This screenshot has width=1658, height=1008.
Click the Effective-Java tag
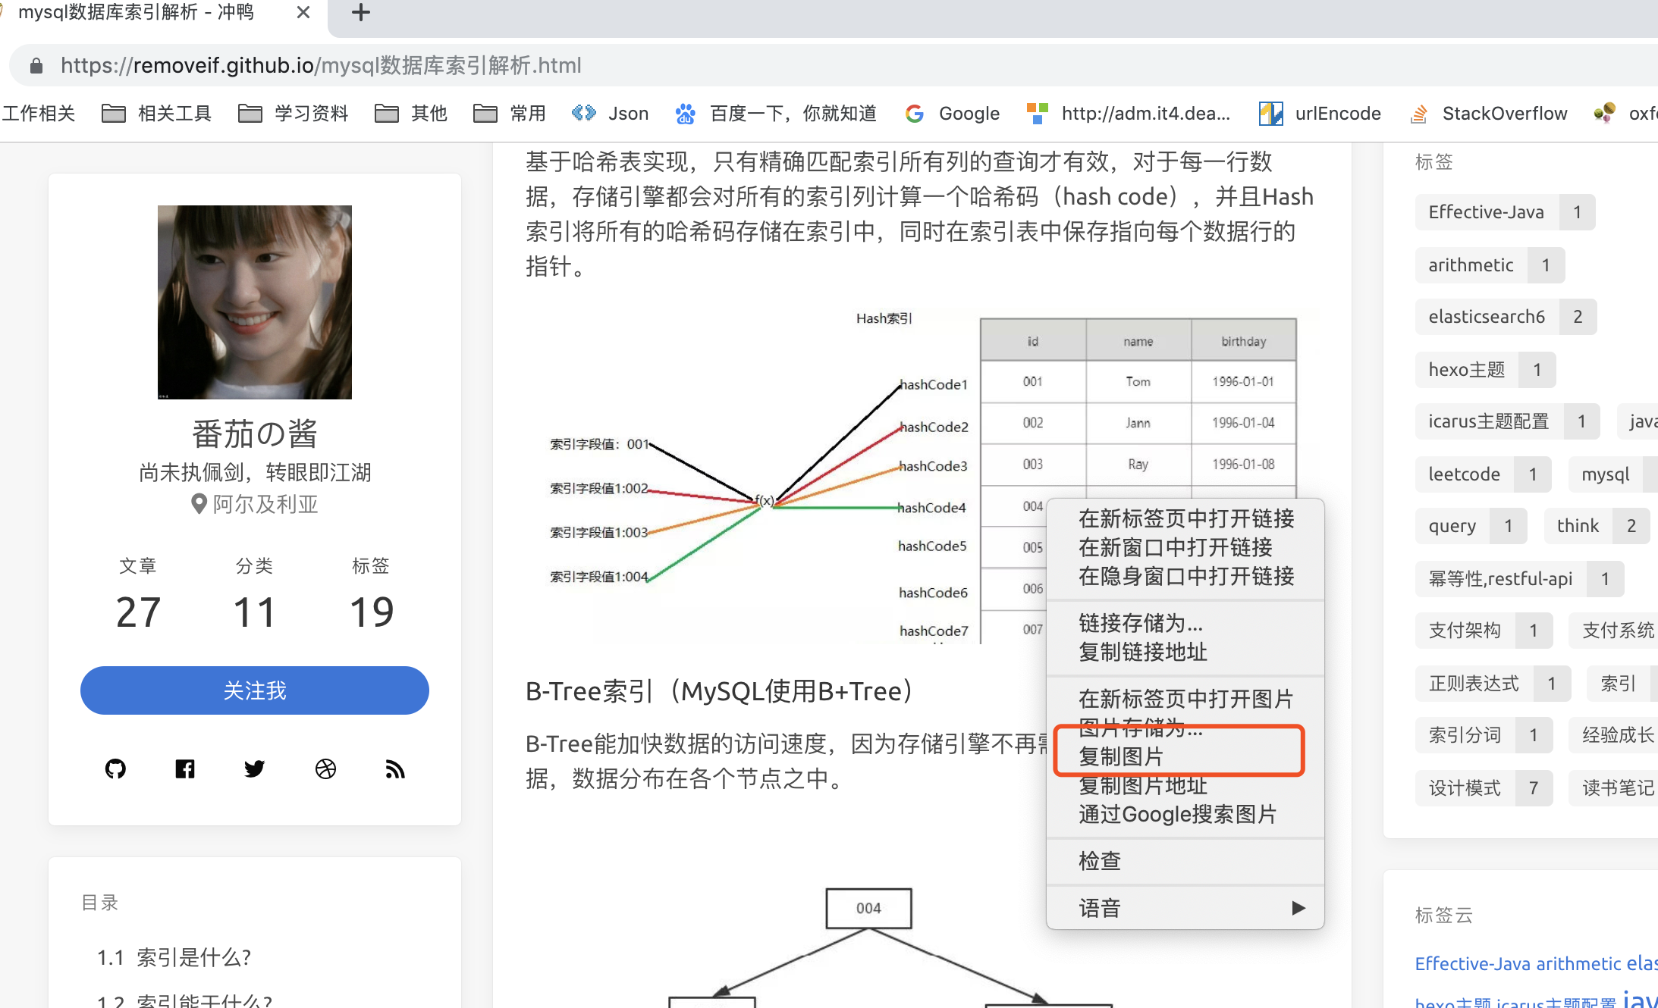pos(1486,212)
